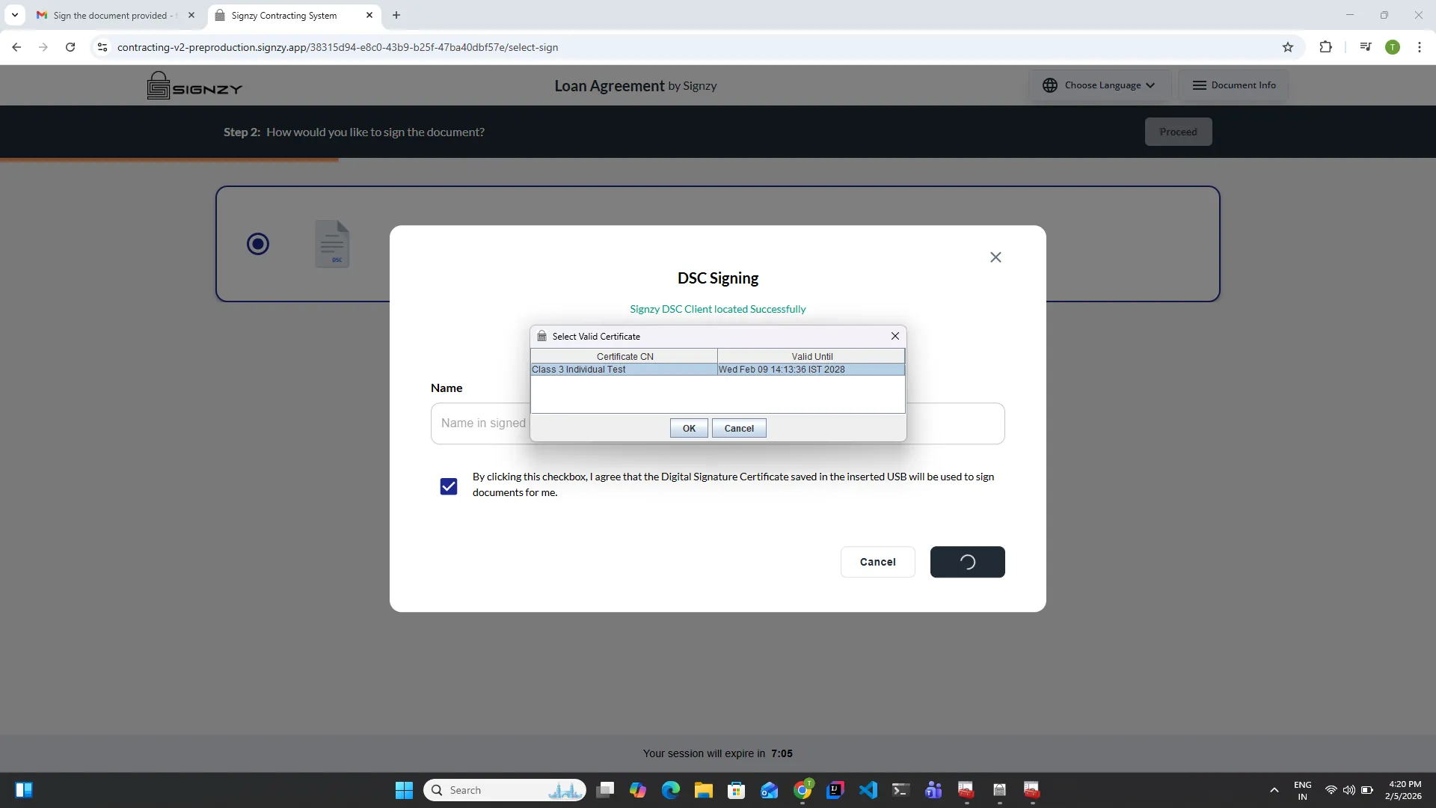Viewport: 1436px width, 808px height.
Task: Click the Valid Until date cell
Action: click(x=811, y=370)
